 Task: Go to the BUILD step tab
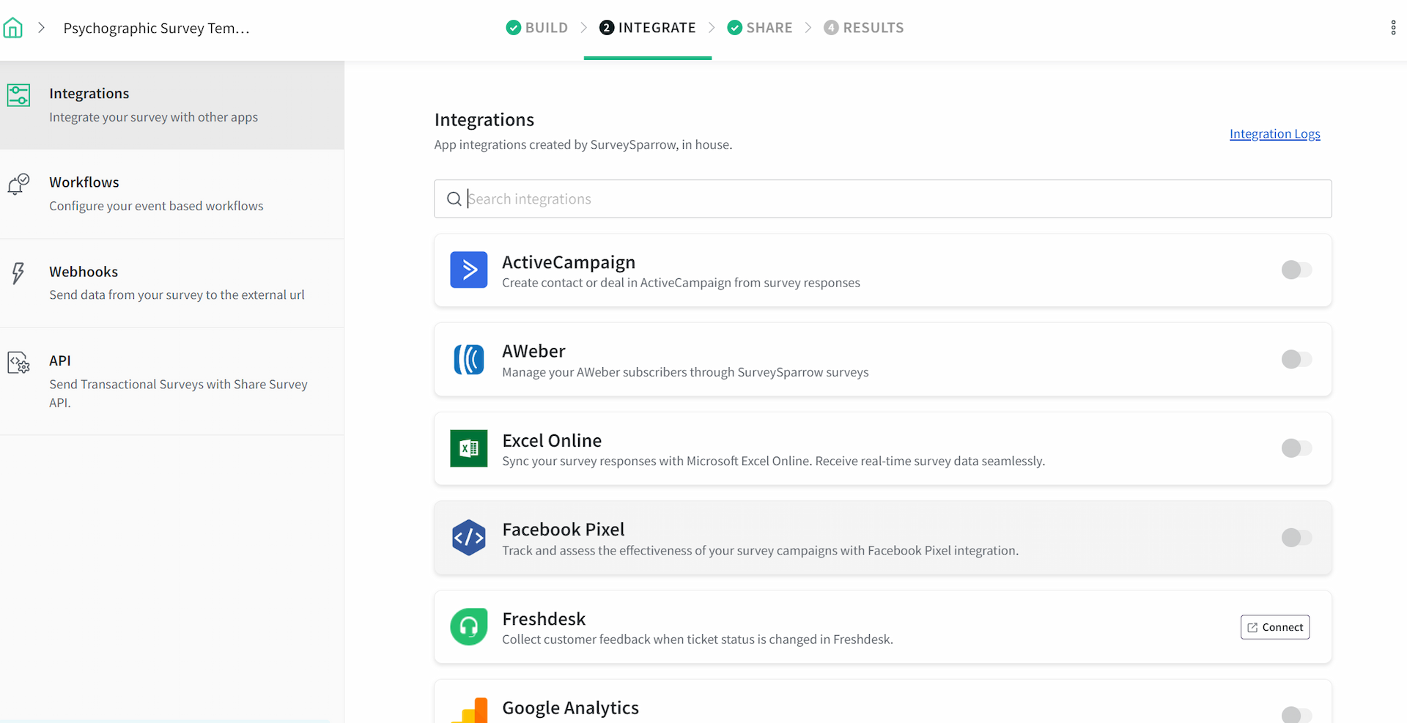[x=537, y=28]
